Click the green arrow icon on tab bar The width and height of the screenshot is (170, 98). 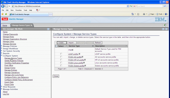(165, 25)
